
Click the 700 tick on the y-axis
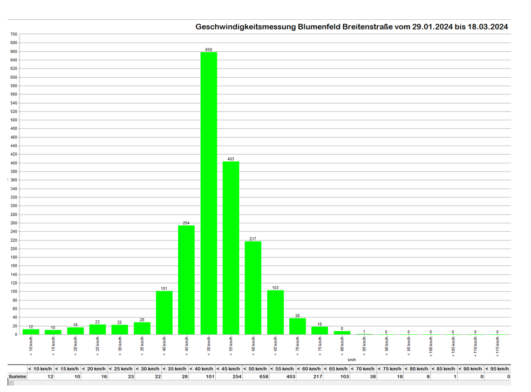(x=13, y=34)
